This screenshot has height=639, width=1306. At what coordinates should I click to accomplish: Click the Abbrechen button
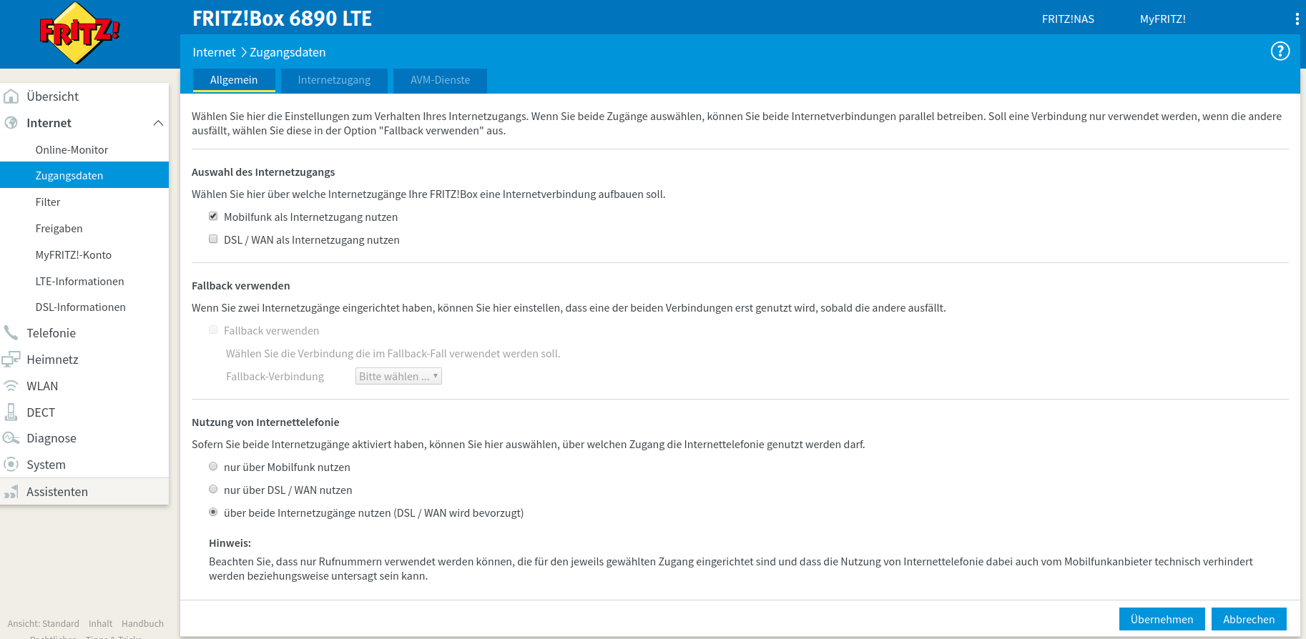click(1248, 619)
